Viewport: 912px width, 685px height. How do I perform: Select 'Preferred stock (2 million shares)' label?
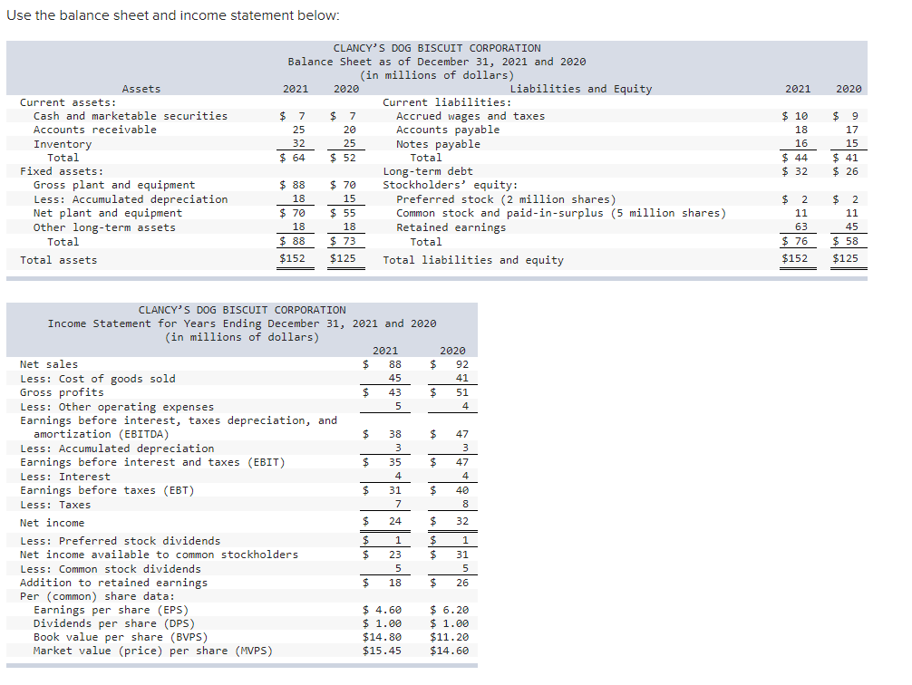pos(506,199)
